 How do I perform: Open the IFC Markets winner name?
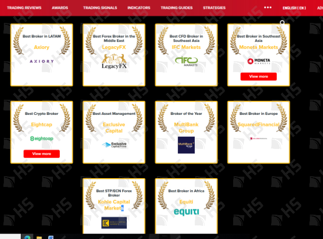coord(186,47)
